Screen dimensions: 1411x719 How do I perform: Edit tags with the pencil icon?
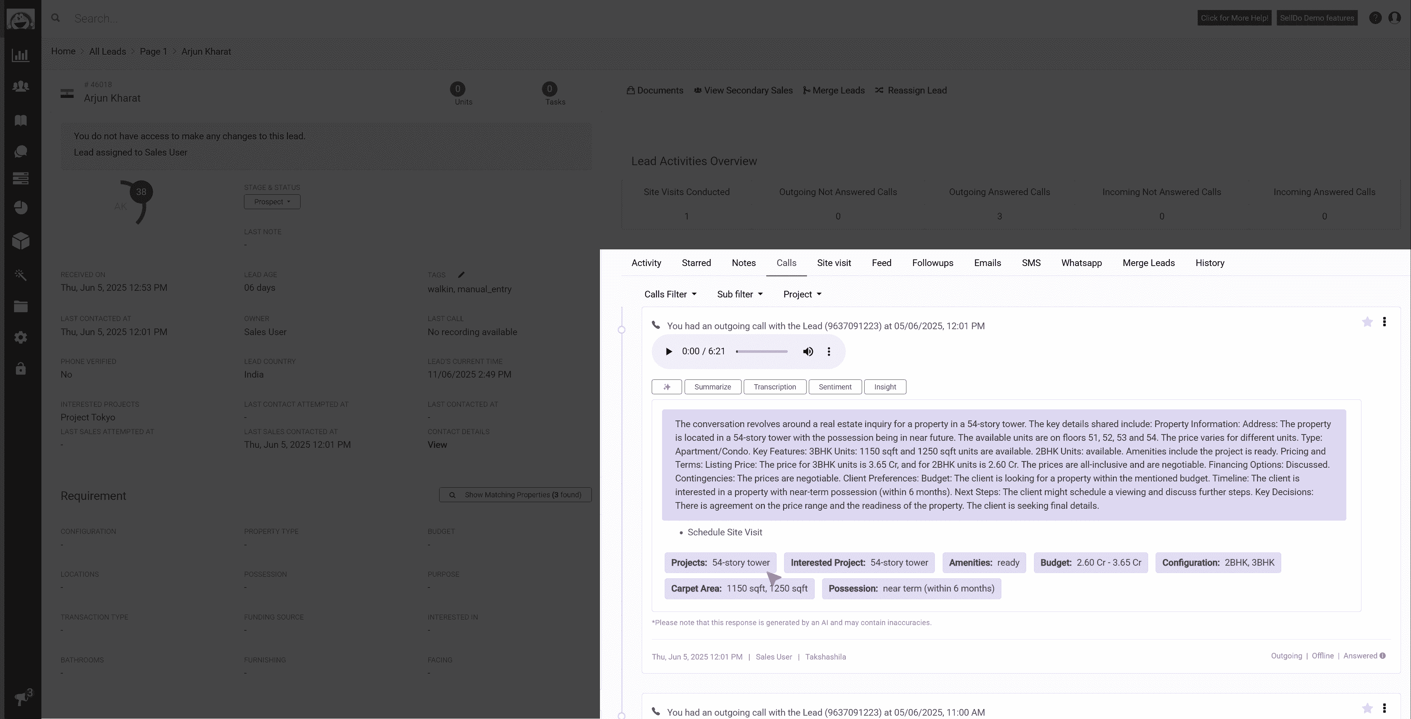[461, 275]
